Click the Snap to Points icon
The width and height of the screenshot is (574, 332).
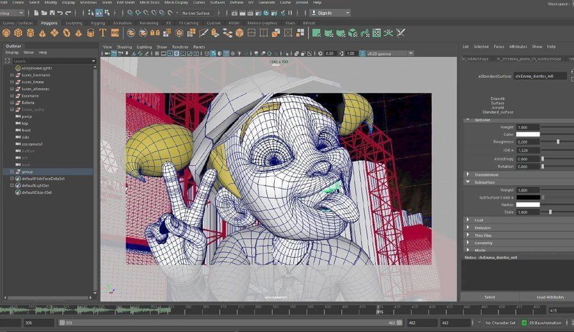coord(146,13)
